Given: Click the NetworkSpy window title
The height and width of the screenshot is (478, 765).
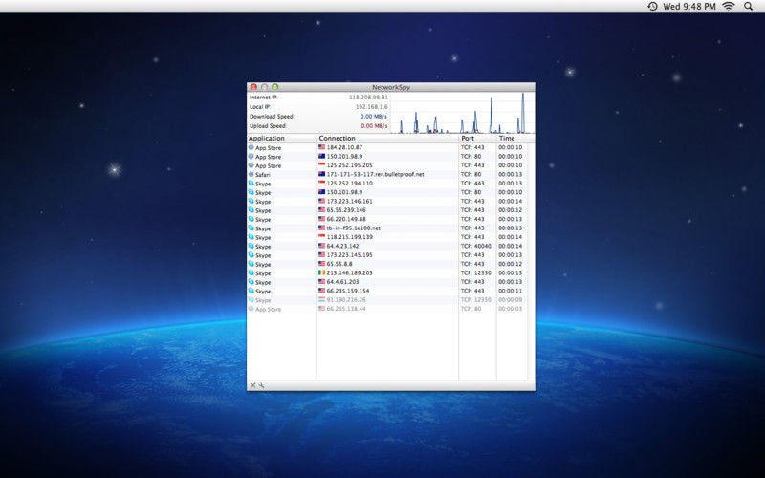Looking at the screenshot, I should click(391, 87).
